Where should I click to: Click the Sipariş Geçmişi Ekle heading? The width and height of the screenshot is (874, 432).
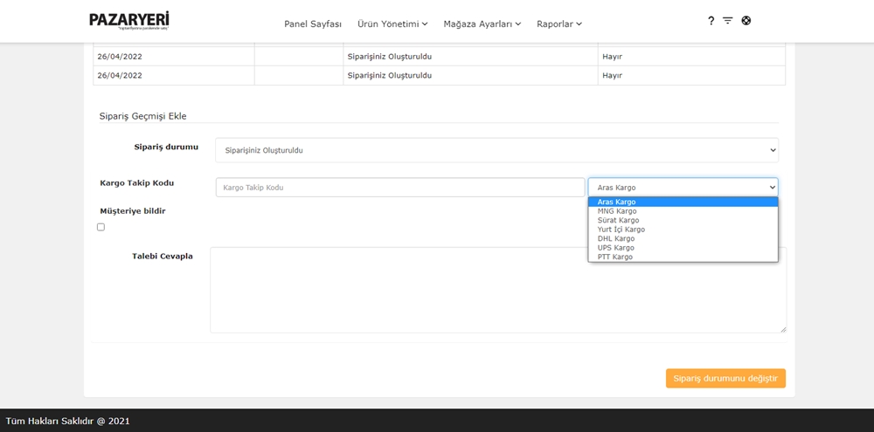[142, 116]
